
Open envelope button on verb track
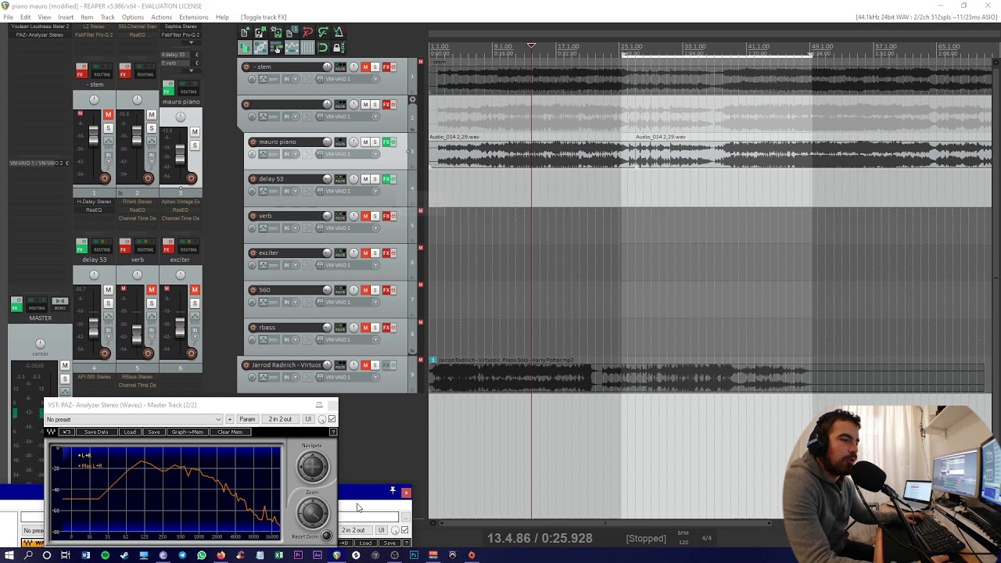[x=263, y=228]
